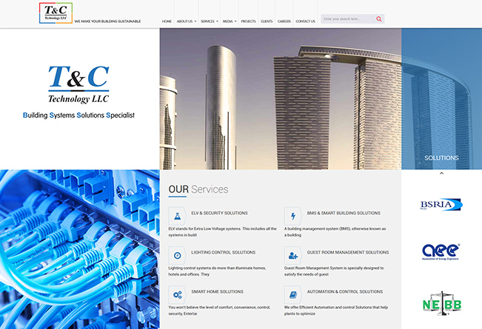
Task: Open Smart Home Solutions link
Action: [217, 291]
